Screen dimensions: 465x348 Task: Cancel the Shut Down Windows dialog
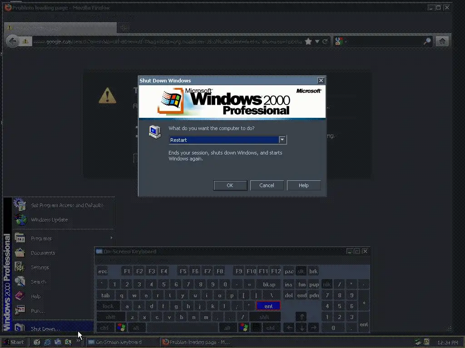[x=267, y=185]
